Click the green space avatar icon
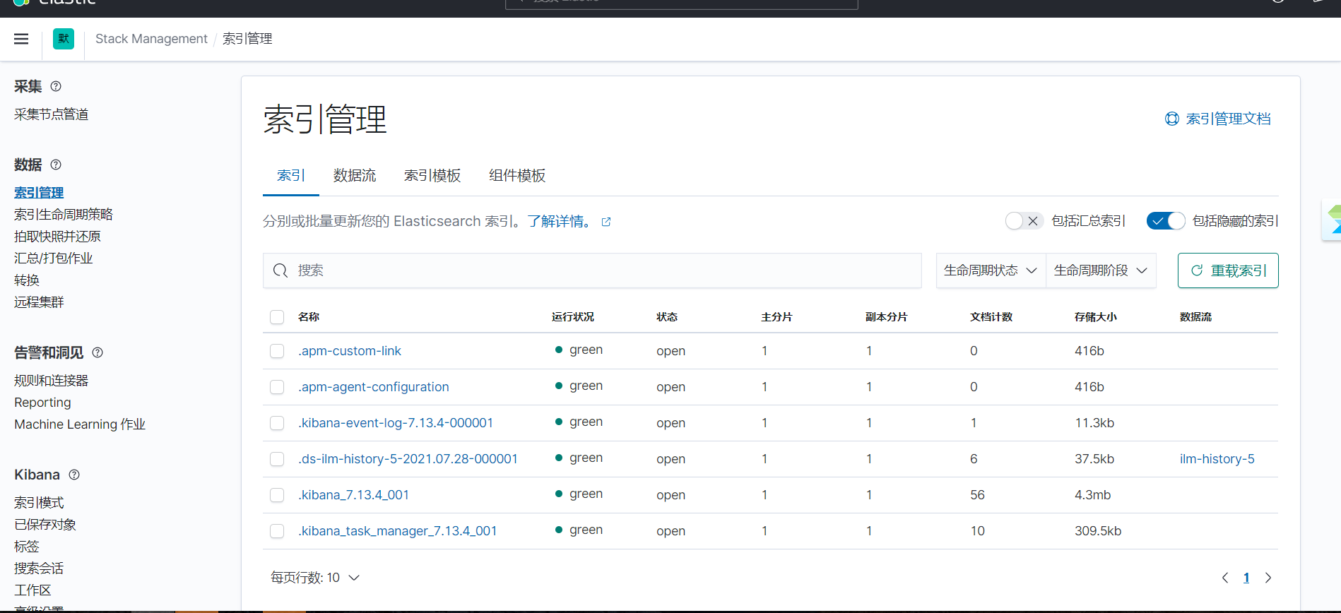 click(x=64, y=39)
